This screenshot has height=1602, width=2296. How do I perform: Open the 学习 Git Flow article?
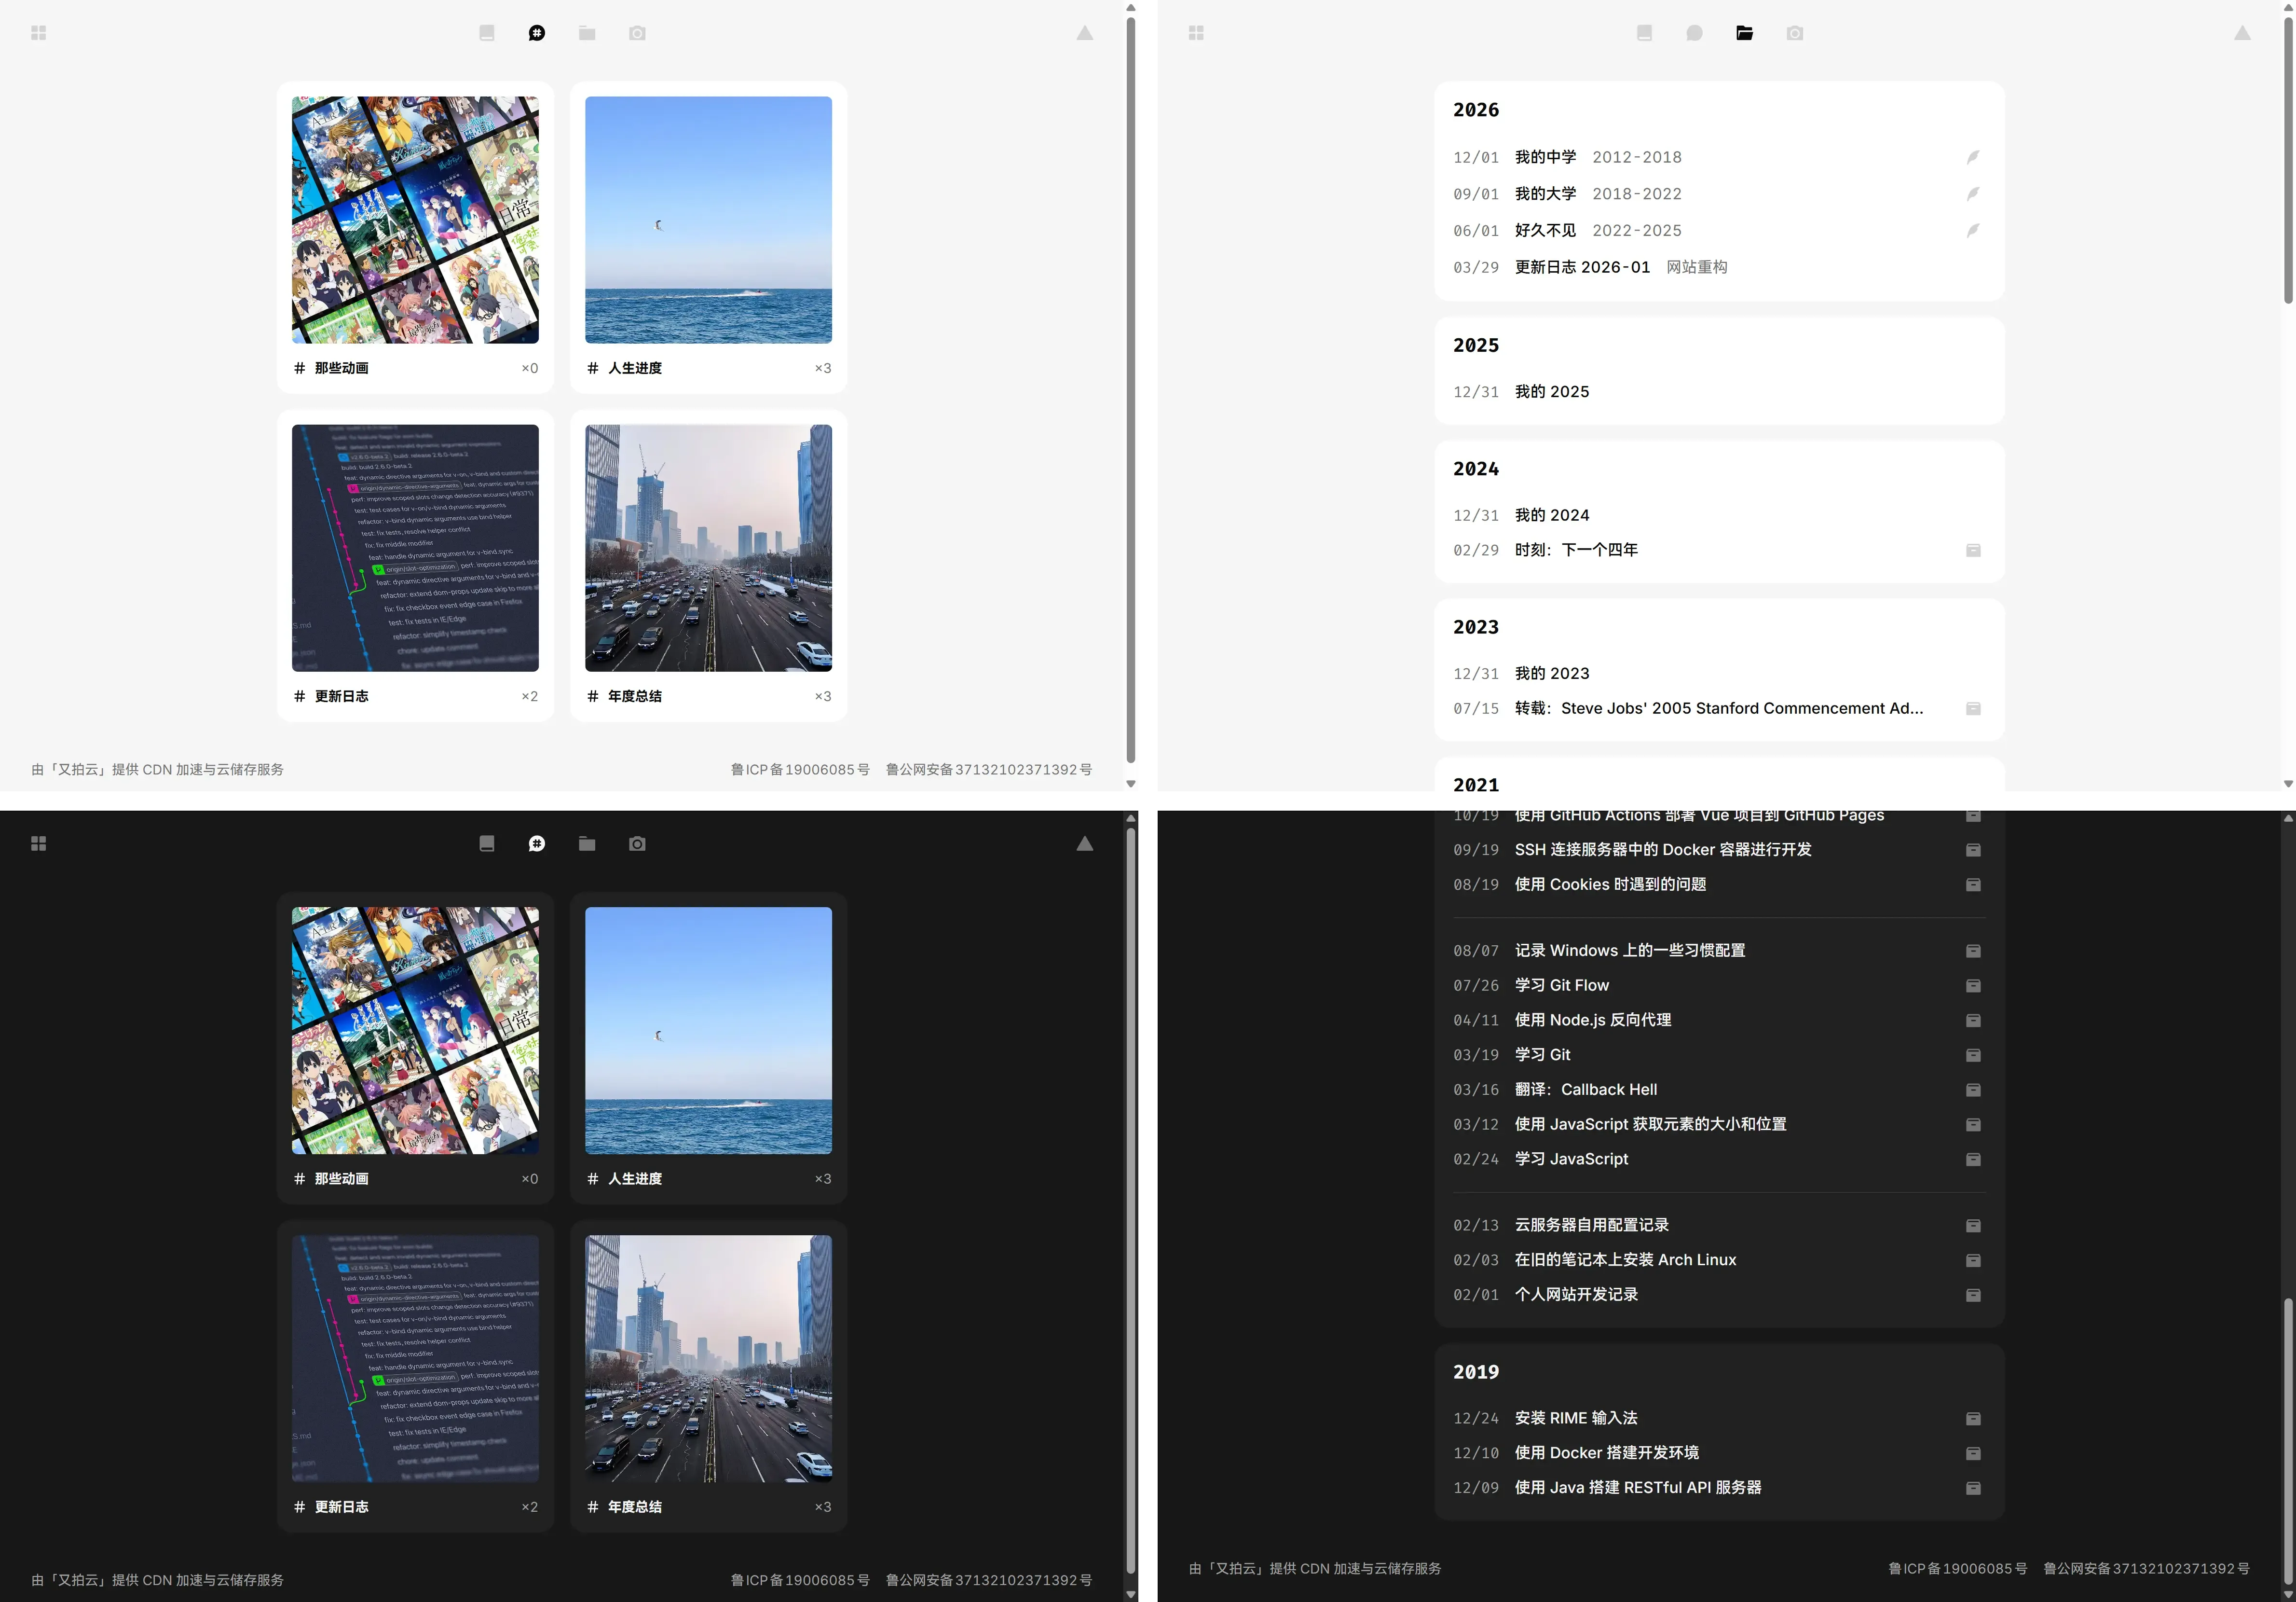[x=1561, y=986]
